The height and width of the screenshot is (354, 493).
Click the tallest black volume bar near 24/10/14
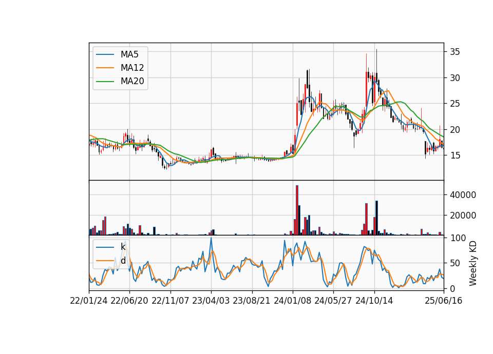click(x=376, y=218)
